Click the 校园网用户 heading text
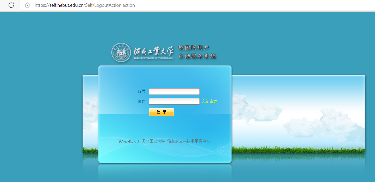This screenshot has height=182, width=375. click(193, 48)
